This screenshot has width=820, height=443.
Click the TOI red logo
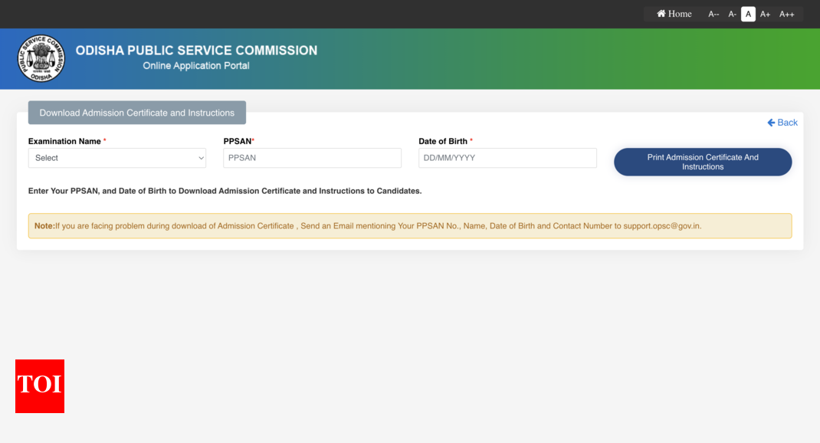point(40,386)
